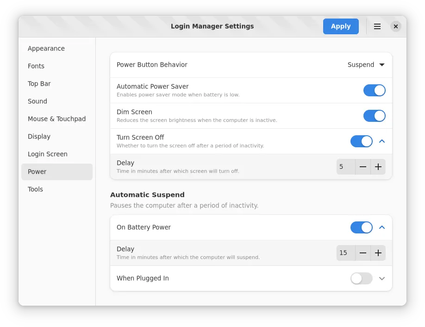Screen dimensions: 425x327
Task: Click the Apply button
Action: point(341,26)
